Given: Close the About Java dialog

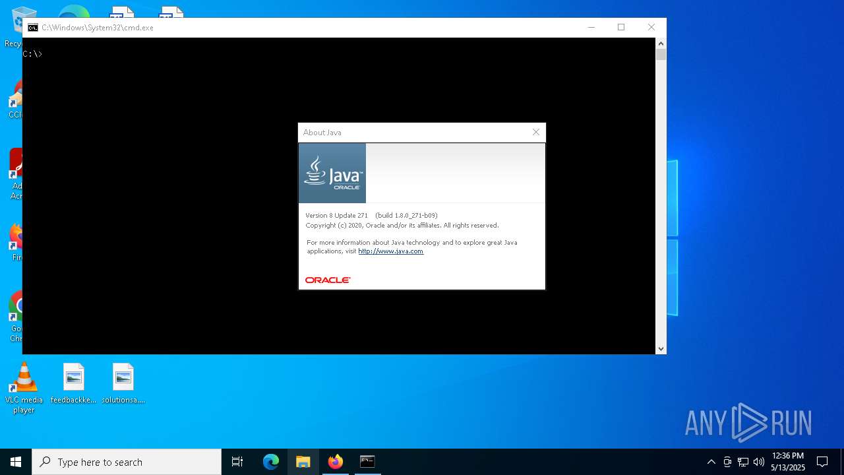Looking at the screenshot, I should tap(536, 133).
